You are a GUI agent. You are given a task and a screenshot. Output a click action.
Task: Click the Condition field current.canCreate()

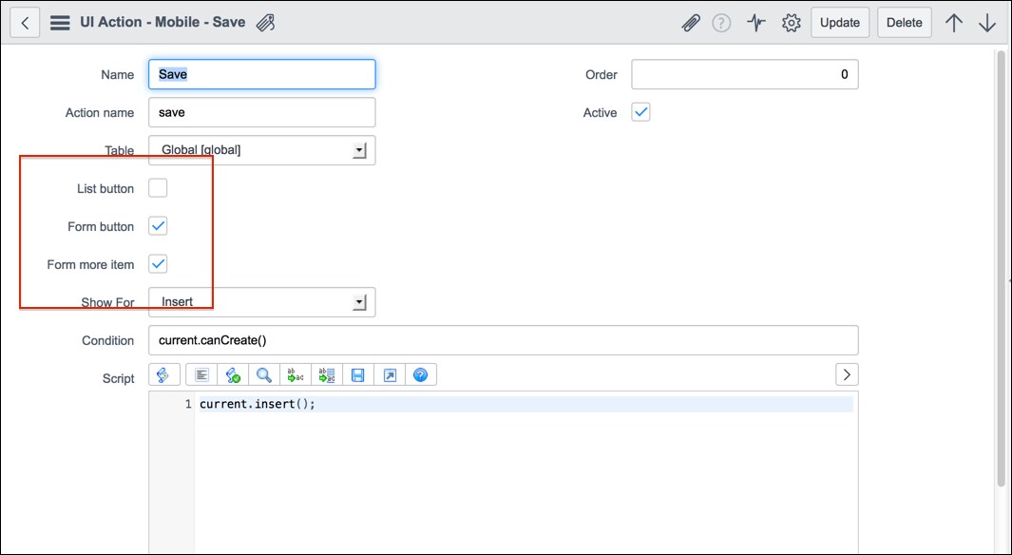(x=504, y=340)
